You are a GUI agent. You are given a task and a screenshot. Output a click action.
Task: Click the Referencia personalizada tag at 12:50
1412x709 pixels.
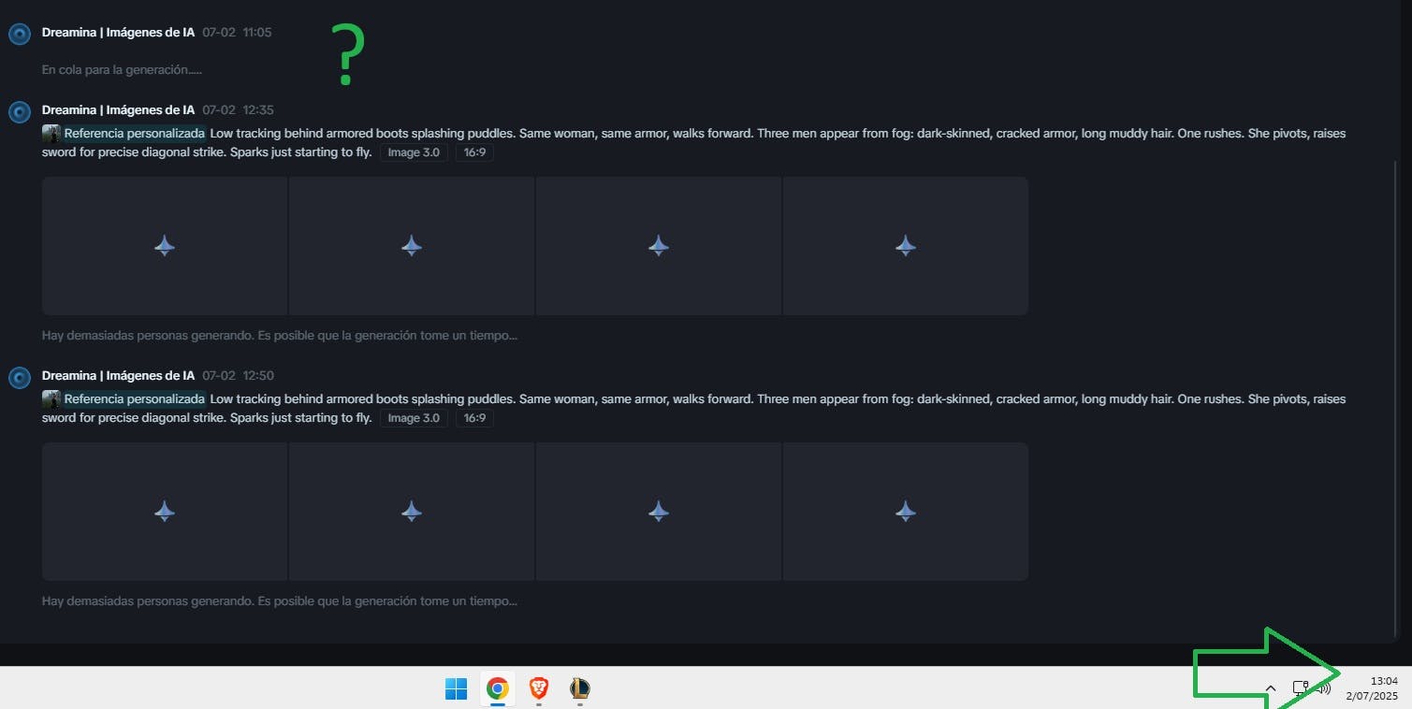[134, 399]
